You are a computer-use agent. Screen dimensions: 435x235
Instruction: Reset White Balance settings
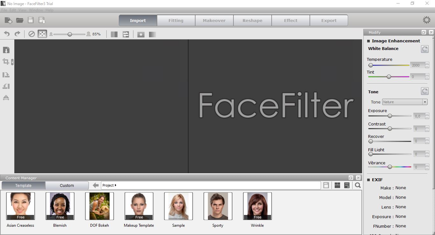[424, 49]
